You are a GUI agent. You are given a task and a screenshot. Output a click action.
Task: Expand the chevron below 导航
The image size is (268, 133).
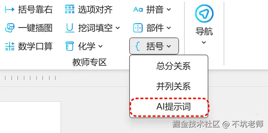tap(204, 42)
